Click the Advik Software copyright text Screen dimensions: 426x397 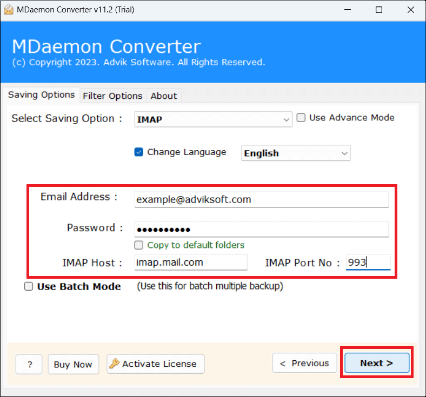coord(138,62)
